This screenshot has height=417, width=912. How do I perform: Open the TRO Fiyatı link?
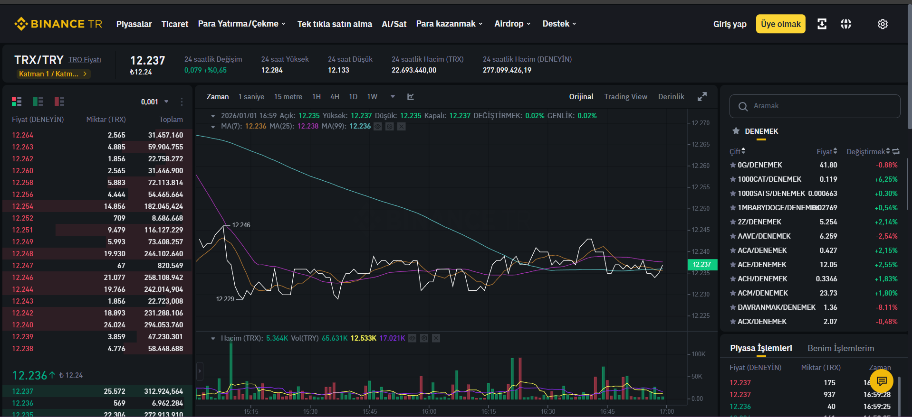click(x=85, y=60)
